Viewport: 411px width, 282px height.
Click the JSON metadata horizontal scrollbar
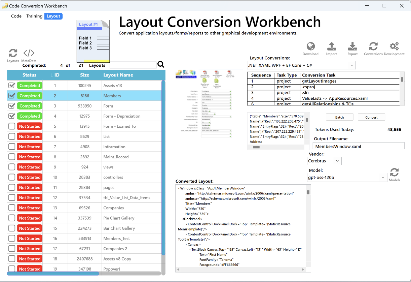point(256,147)
